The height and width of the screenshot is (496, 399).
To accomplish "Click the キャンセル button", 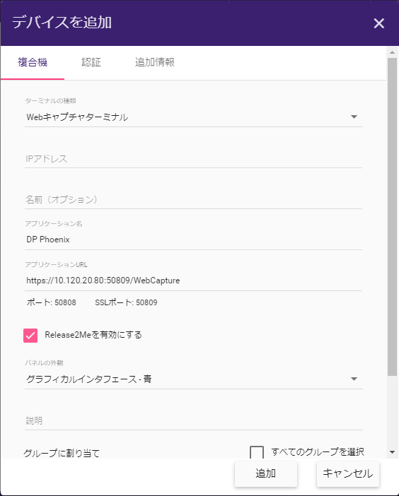I will pyautogui.click(x=347, y=473).
